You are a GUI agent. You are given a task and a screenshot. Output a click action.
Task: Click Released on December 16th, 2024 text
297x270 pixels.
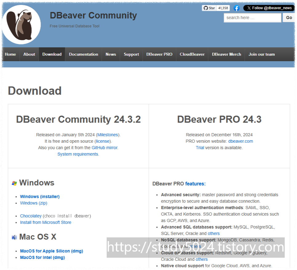click(x=219, y=135)
